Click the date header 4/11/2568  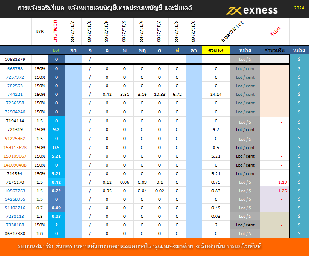(x=107, y=32)
